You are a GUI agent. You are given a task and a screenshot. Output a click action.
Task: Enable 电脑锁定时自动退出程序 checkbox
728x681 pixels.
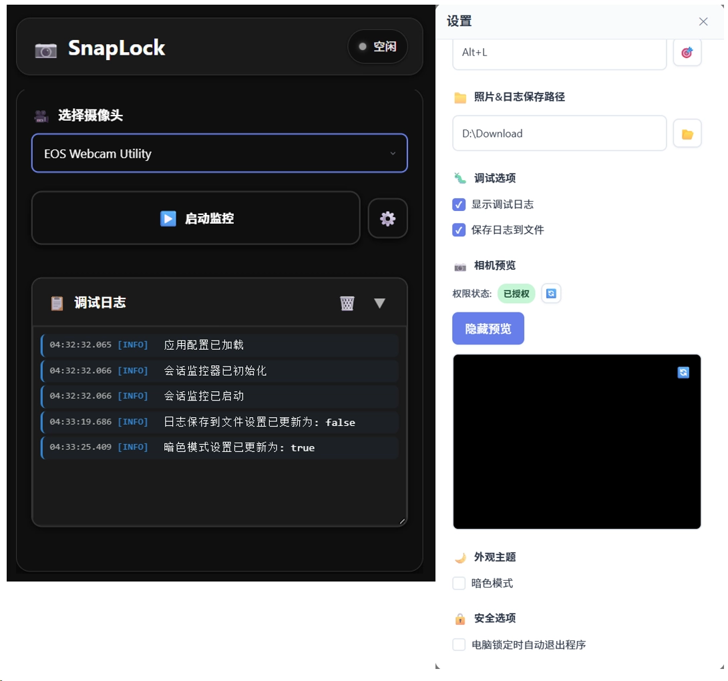tap(459, 644)
